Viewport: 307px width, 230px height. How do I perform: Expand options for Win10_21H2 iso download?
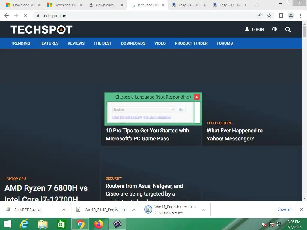pos(134,210)
